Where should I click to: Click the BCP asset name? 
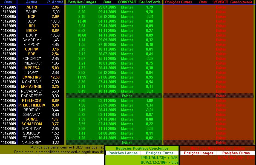tap(31, 16)
